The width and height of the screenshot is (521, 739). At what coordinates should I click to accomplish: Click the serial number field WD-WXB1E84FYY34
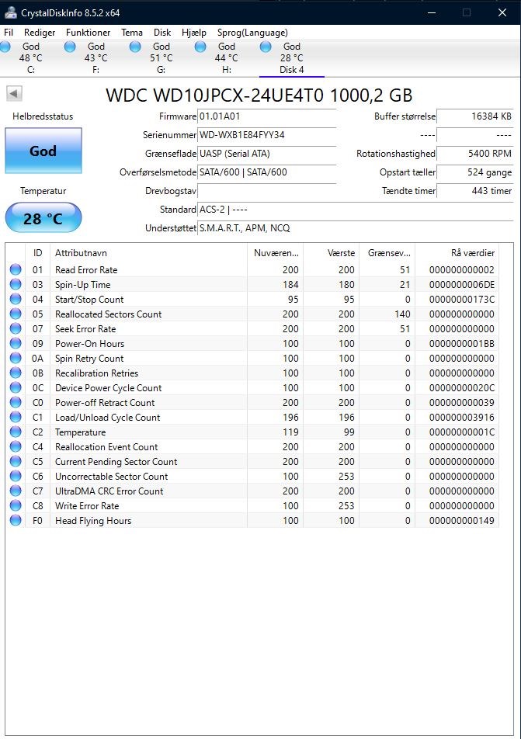tap(266, 135)
